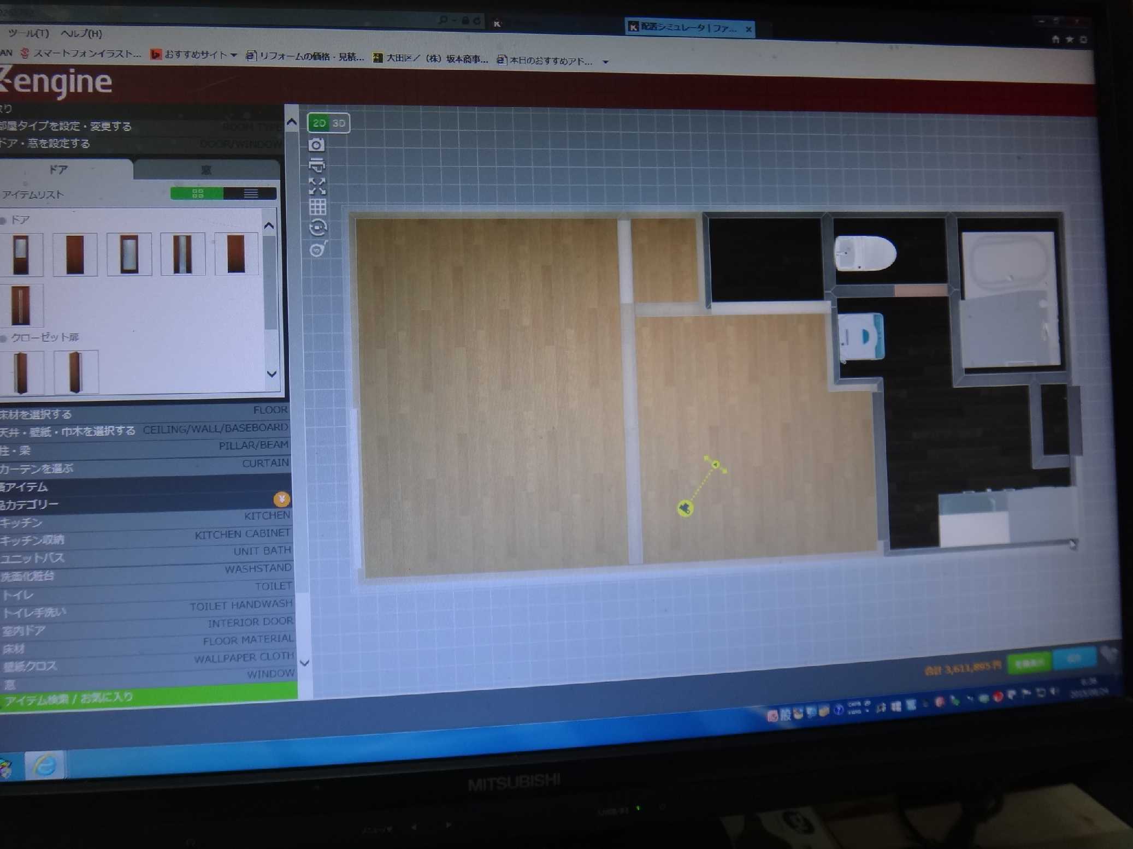1133x849 pixels.
Task: Open the ヘルプ(H) menu
Action: (x=81, y=33)
